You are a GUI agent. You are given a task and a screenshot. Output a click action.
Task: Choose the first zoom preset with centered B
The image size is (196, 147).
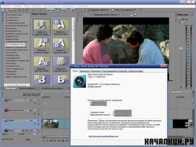[41, 27]
